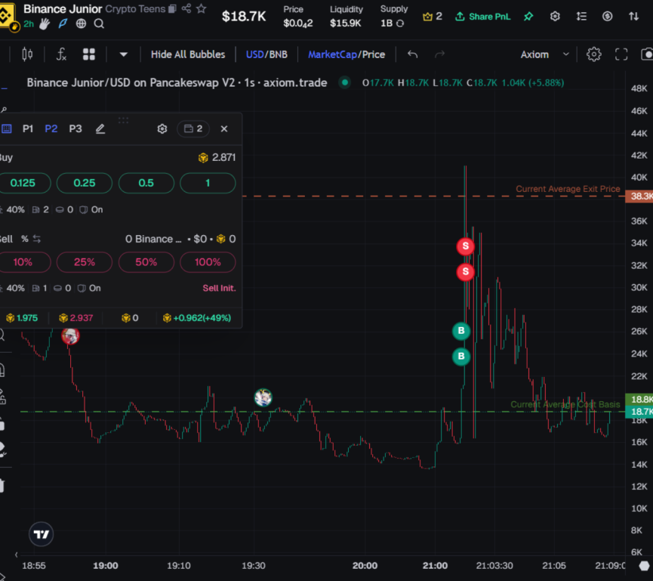Edit presets with the pencil icon
Screen dimensions: 653x581
[x=100, y=128]
